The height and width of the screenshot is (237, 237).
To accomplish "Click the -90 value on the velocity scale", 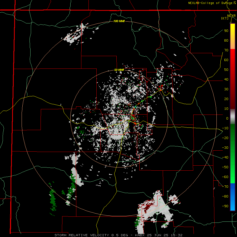I will coord(225,206).
